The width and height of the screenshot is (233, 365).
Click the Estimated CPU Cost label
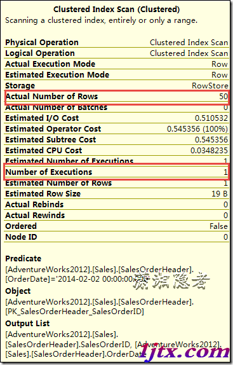click(43, 150)
